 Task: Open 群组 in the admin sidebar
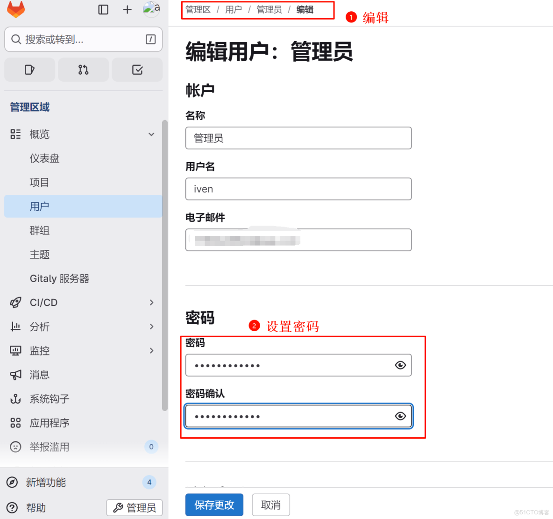tap(40, 230)
